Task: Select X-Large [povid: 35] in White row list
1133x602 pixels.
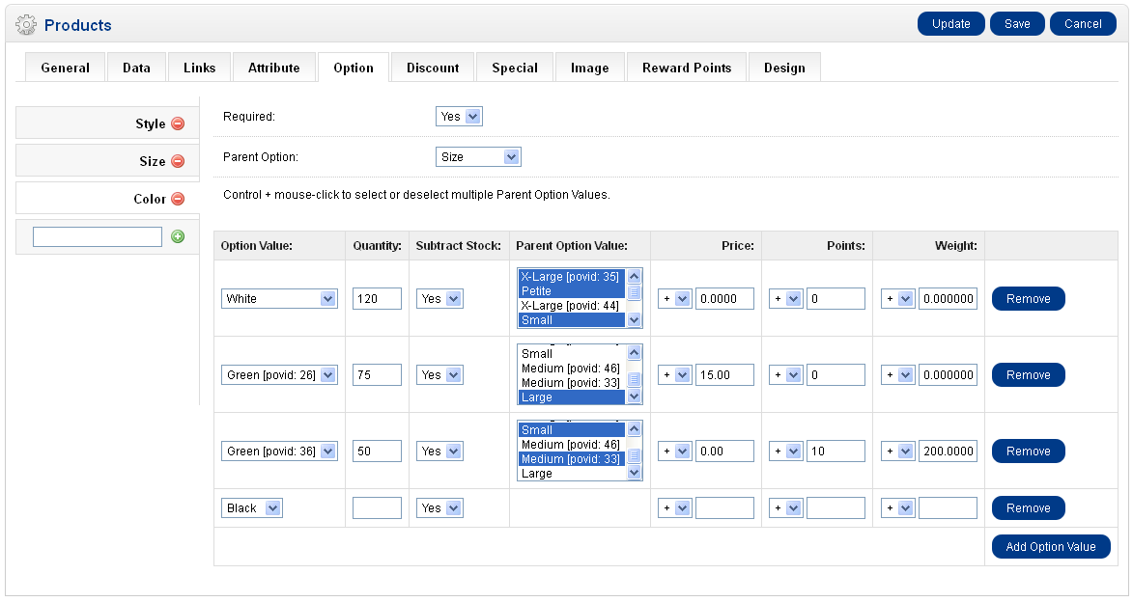Action: point(572,277)
